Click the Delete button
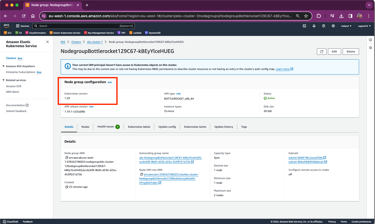This screenshot has width=375, height=224. click(351, 51)
